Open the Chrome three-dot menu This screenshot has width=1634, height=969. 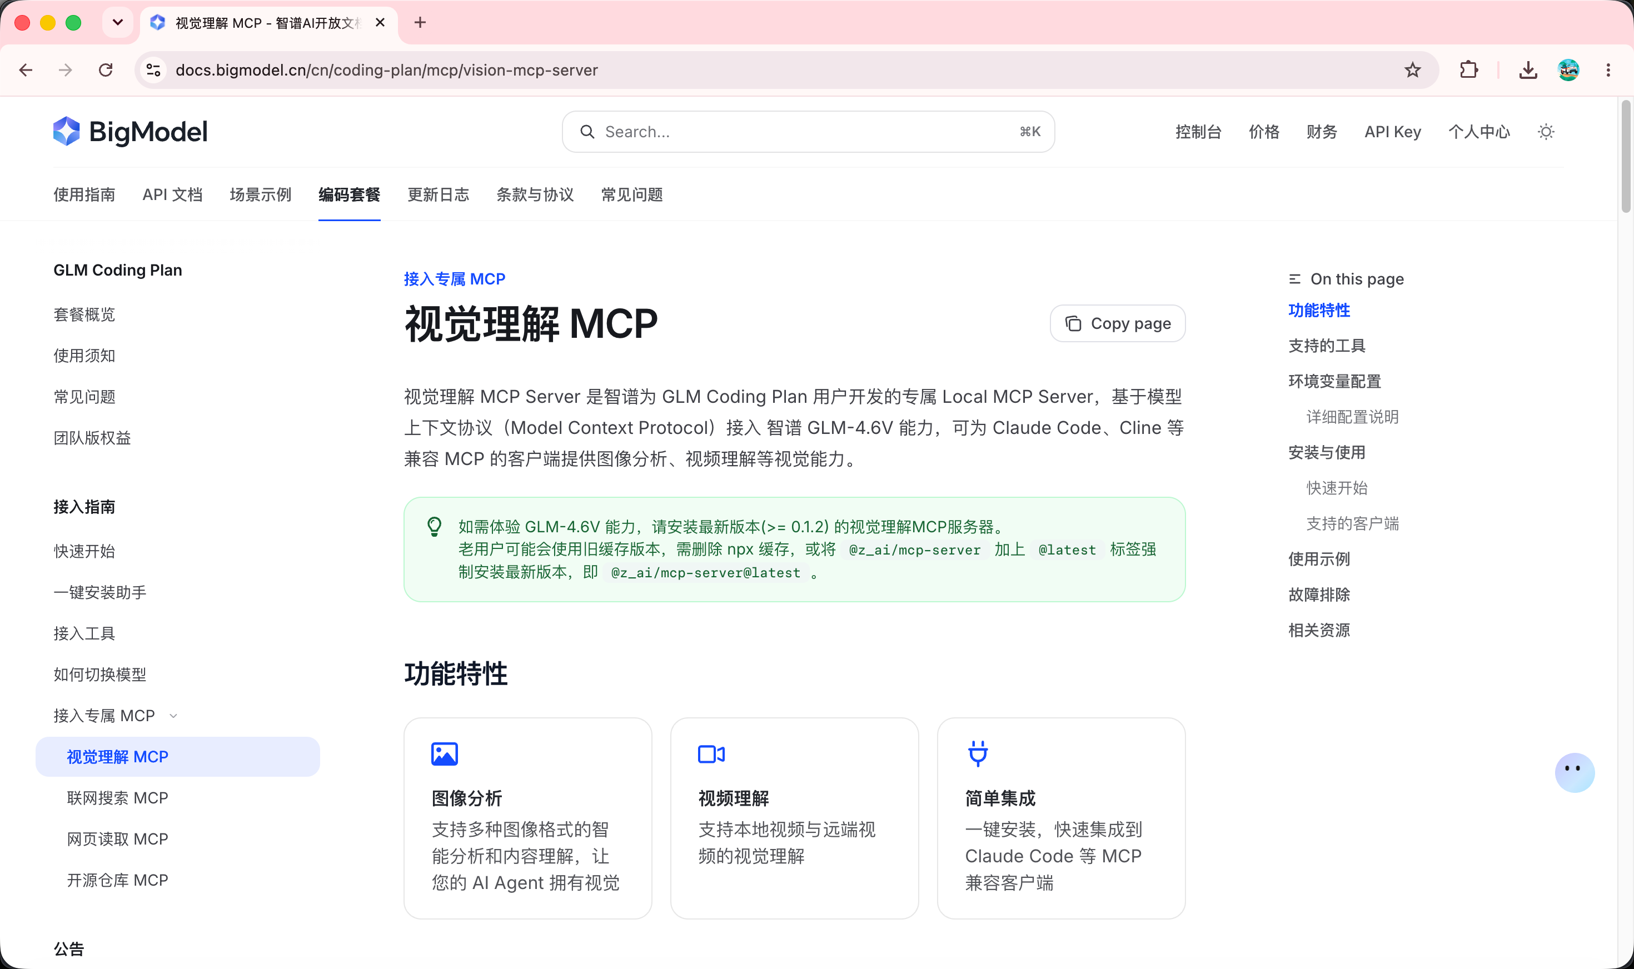click(x=1608, y=70)
